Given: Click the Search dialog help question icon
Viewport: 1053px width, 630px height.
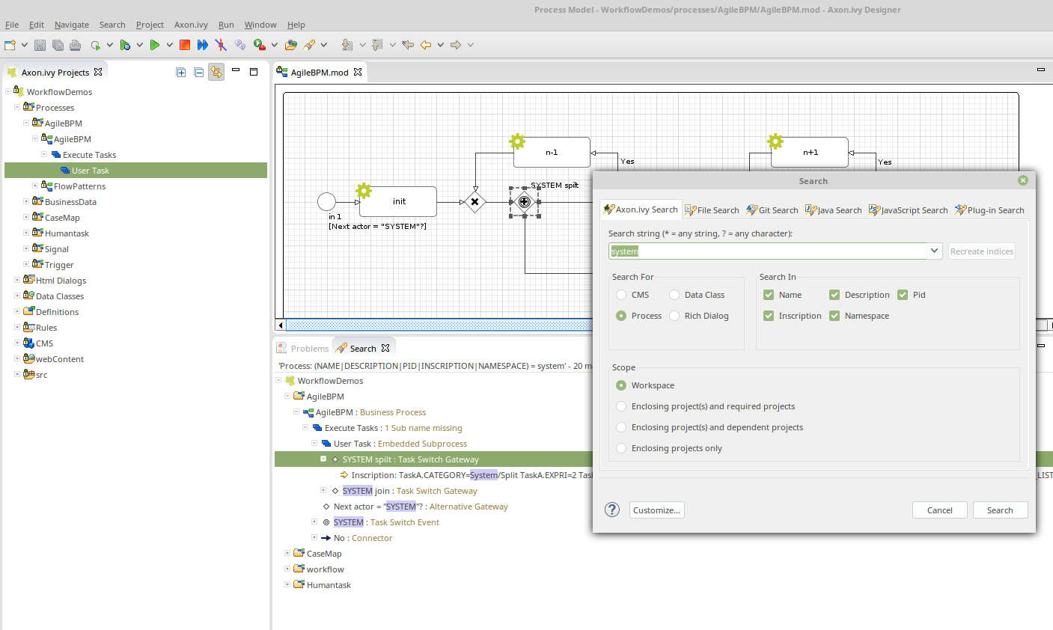Looking at the screenshot, I should point(612,510).
